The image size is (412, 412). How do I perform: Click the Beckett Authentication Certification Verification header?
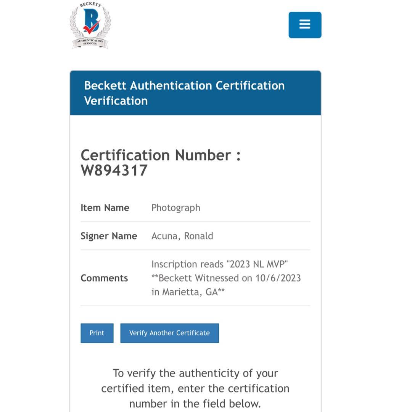pyautogui.click(x=184, y=93)
